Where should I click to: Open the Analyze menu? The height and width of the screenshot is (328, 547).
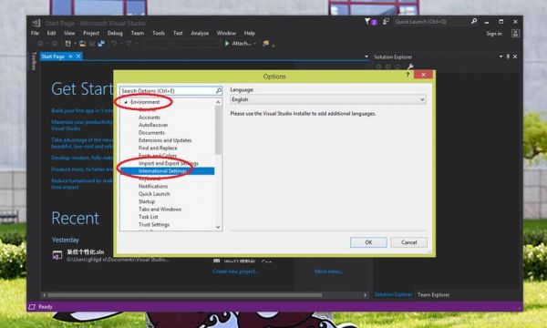(x=200, y=33)
